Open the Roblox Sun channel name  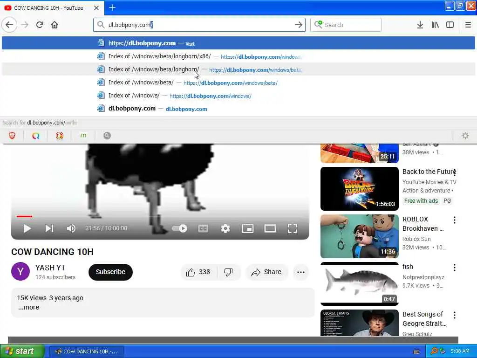[x=416, y=239]
